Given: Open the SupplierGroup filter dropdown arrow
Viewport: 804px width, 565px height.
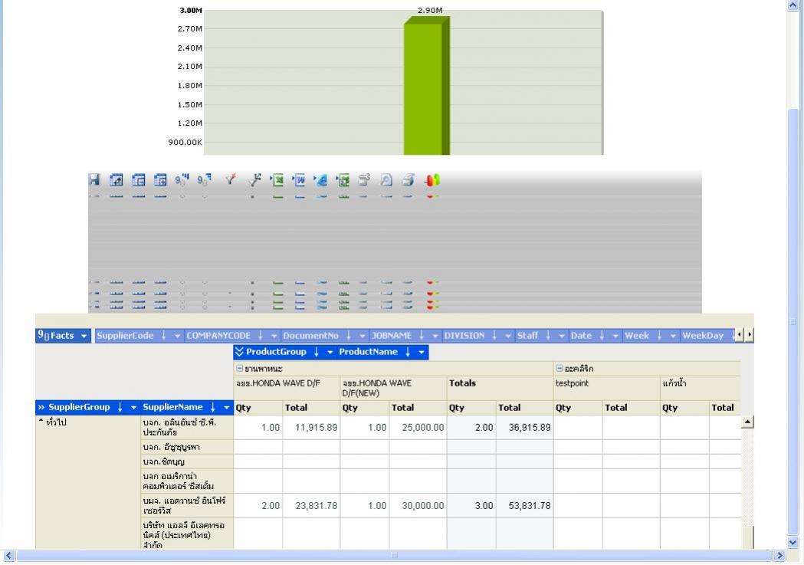Looking at the screenshot, I should click(133, 408).
